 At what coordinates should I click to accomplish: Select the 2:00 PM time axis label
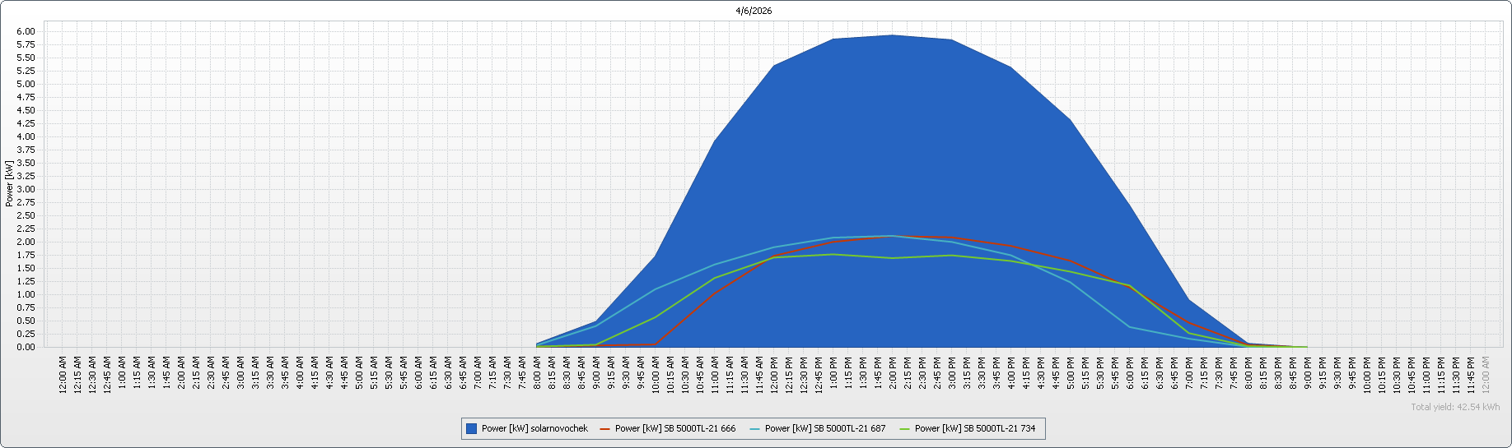pos(894,375)
